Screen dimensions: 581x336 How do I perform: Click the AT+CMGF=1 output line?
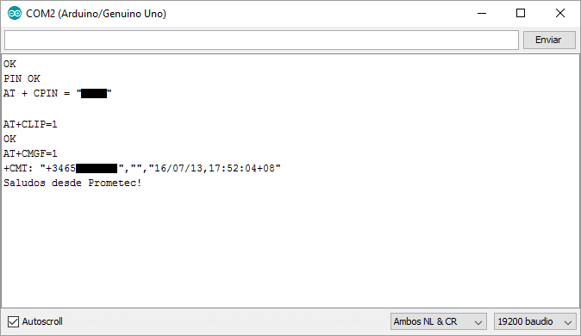tap(30, 153)
